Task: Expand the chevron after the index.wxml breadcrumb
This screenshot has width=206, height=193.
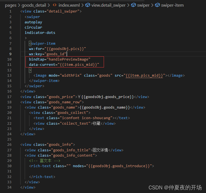Action: point(83,5)
